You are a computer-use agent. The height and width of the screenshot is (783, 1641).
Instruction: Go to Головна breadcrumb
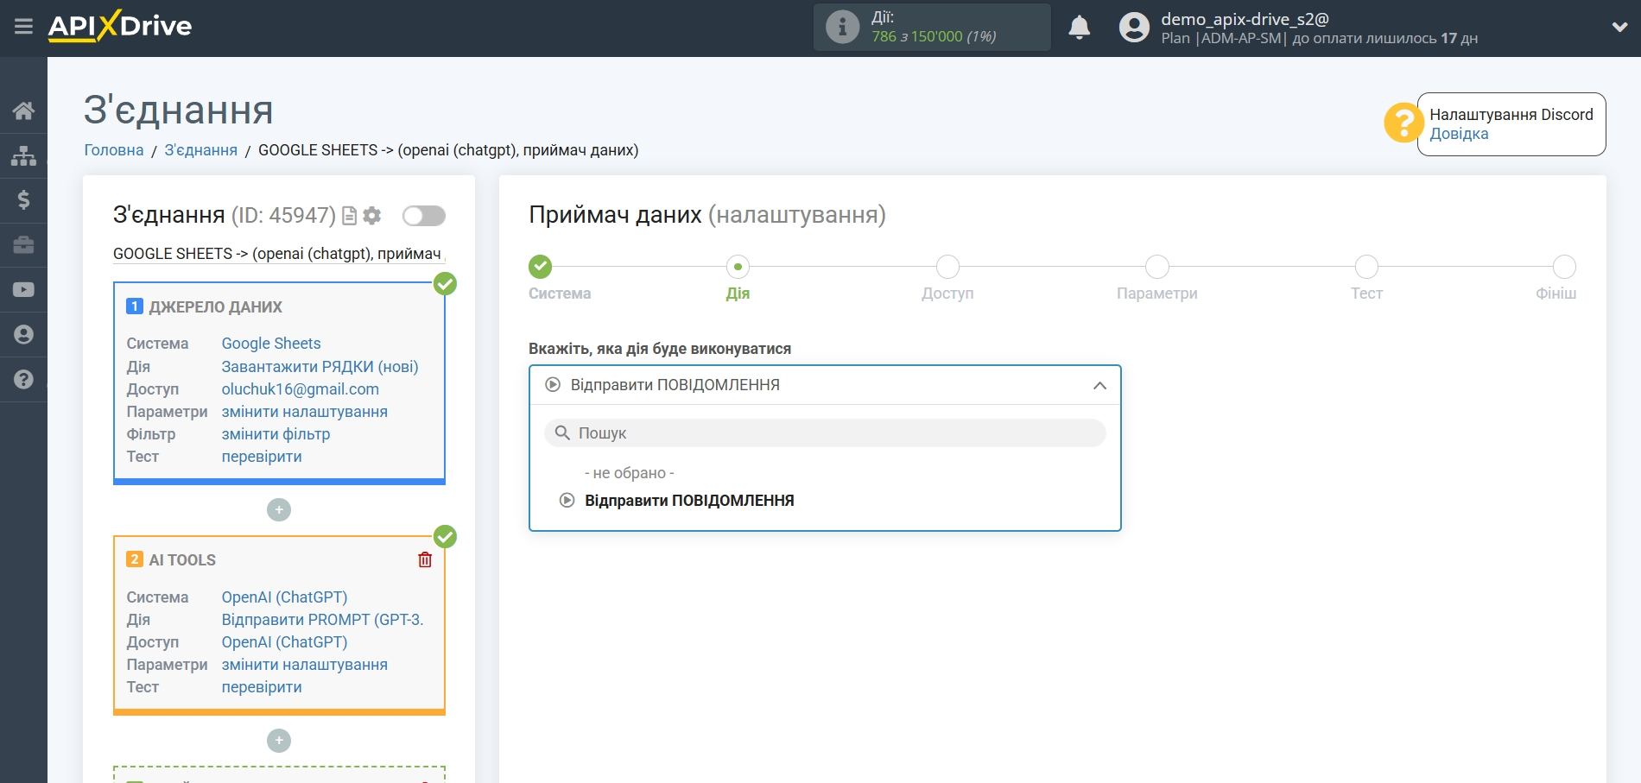pyautogui.click(x=114, y=150)
